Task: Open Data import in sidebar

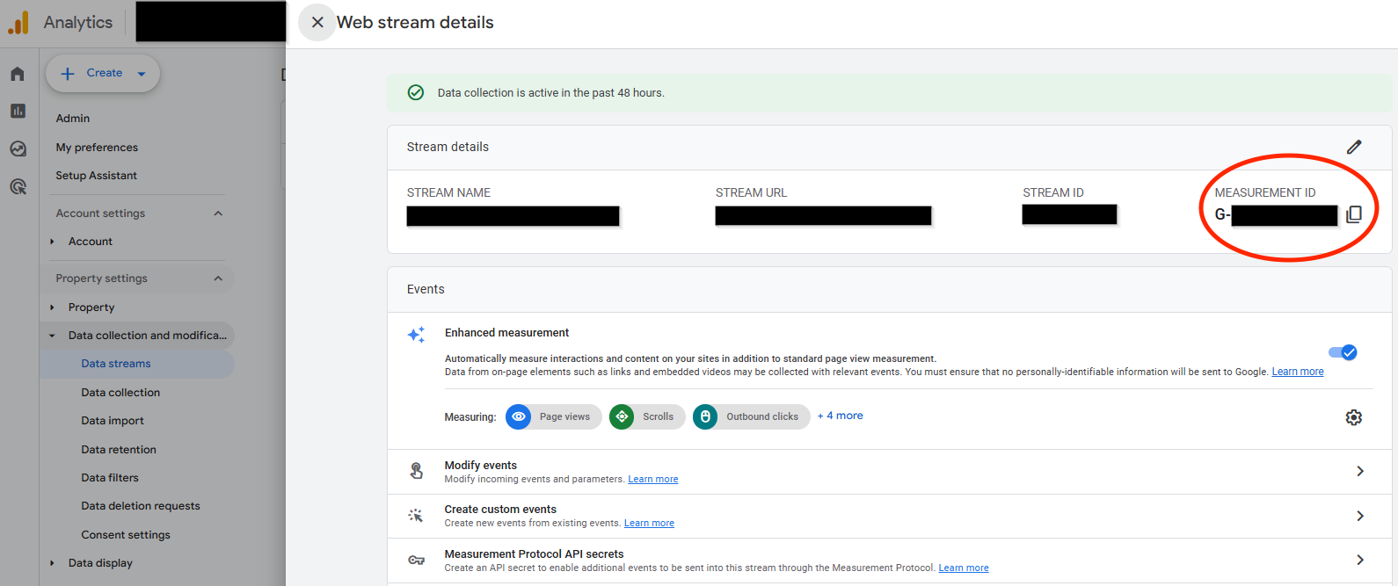Action: click(x=113, y=421)
